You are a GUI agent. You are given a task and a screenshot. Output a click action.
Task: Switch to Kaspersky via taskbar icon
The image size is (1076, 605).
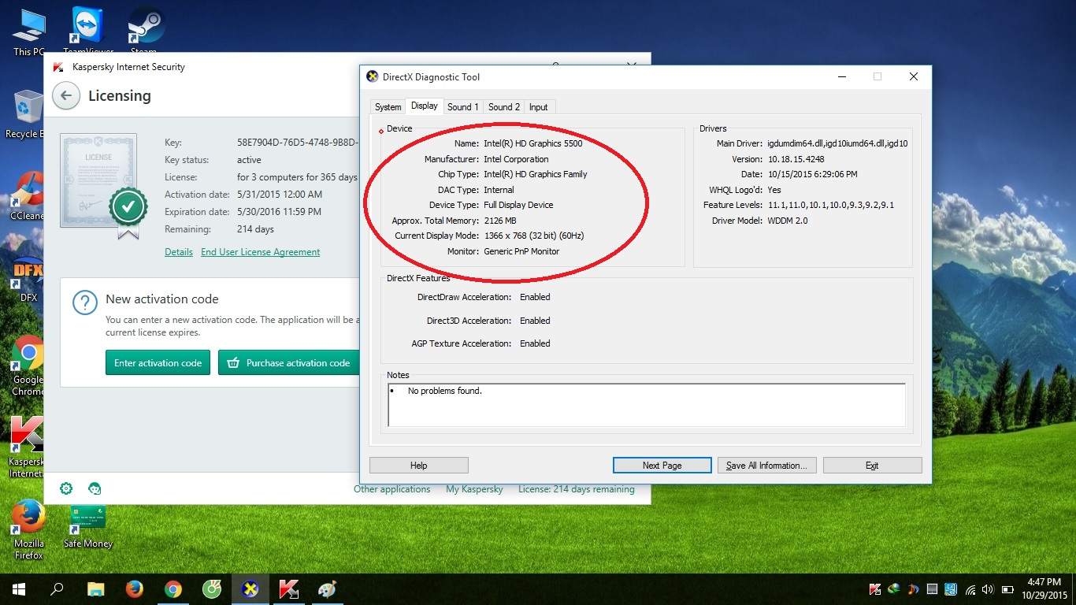[289, 589]
